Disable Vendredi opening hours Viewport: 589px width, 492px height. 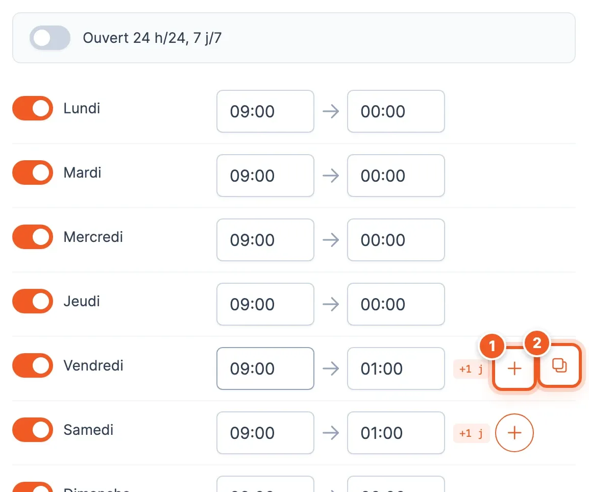(x=33, y=365)
